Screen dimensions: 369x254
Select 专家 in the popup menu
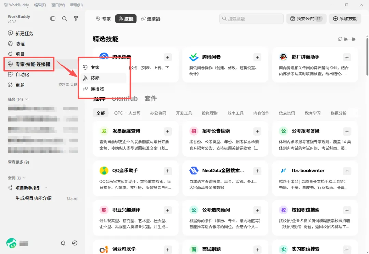[x=103, y=67]
